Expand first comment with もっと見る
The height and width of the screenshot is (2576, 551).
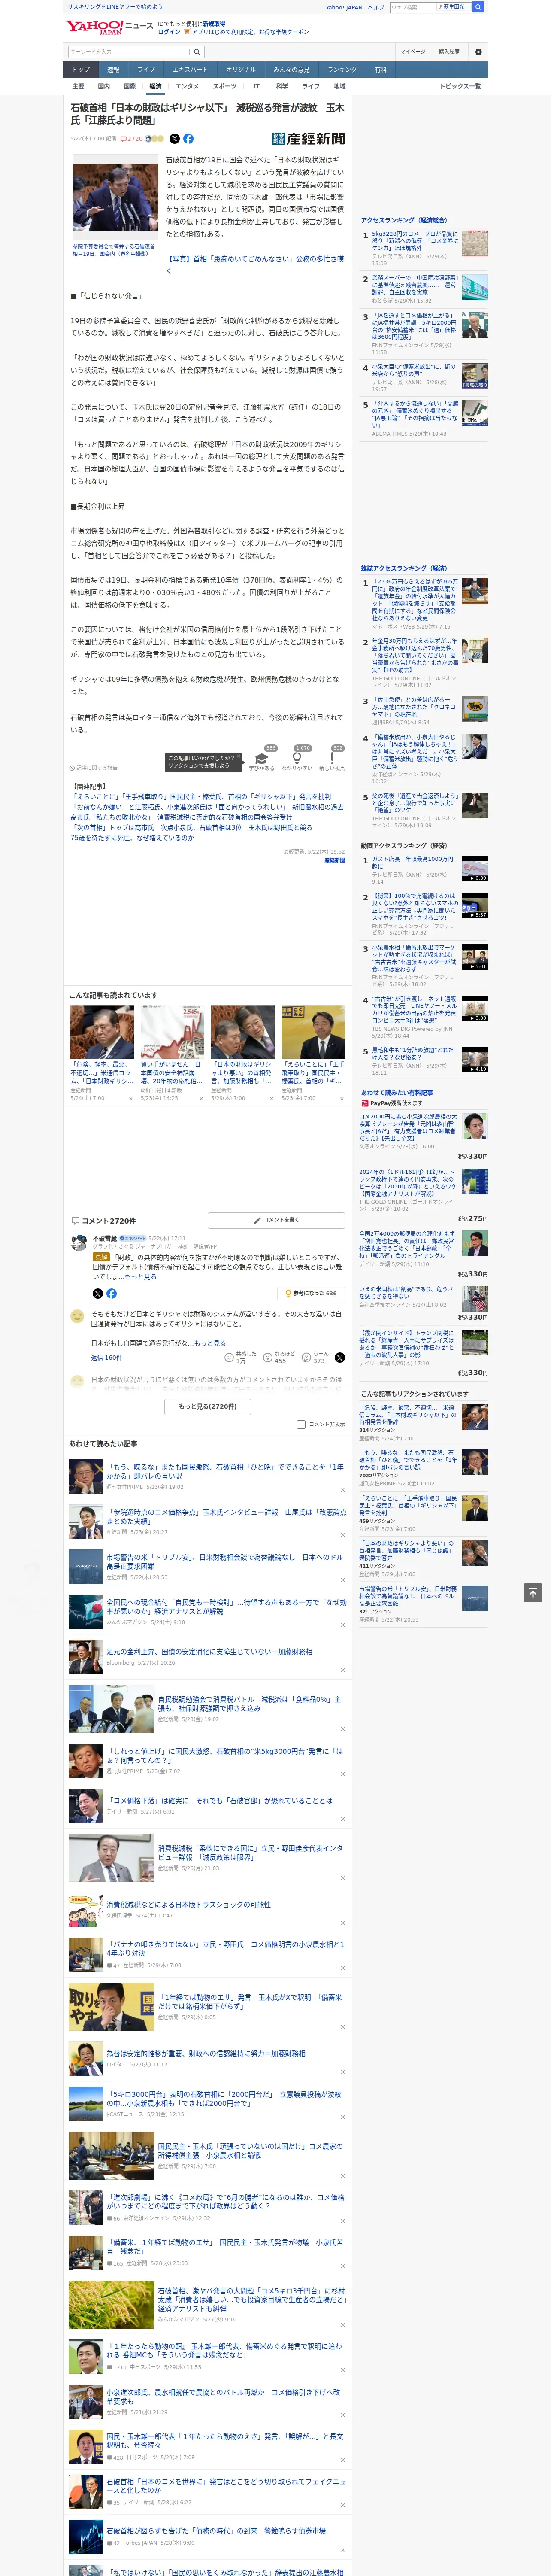pyautogui.click(x=141, y=1276)
